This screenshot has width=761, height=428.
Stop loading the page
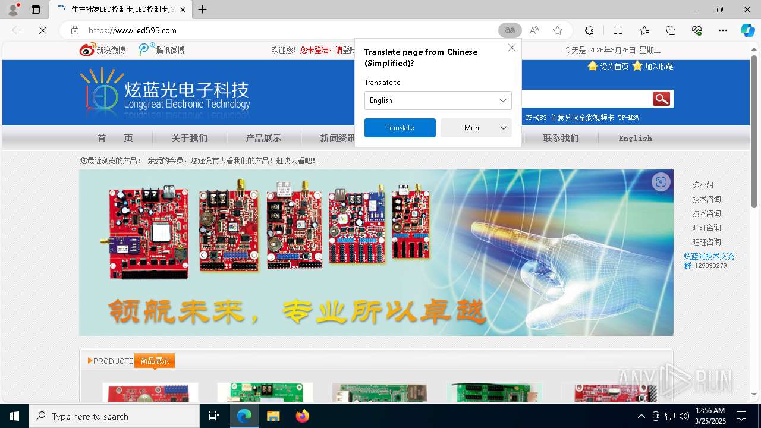coord(43,30)
